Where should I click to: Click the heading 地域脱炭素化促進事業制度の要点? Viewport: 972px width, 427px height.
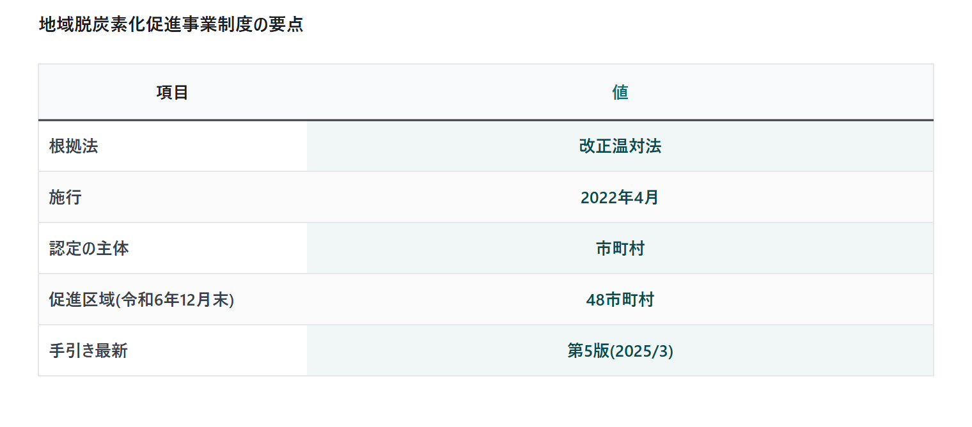tap(171, 25)
